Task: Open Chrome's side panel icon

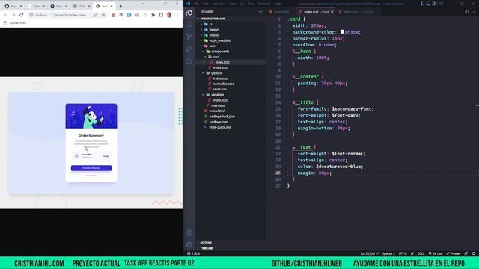Action: click(x=161, y=15)
